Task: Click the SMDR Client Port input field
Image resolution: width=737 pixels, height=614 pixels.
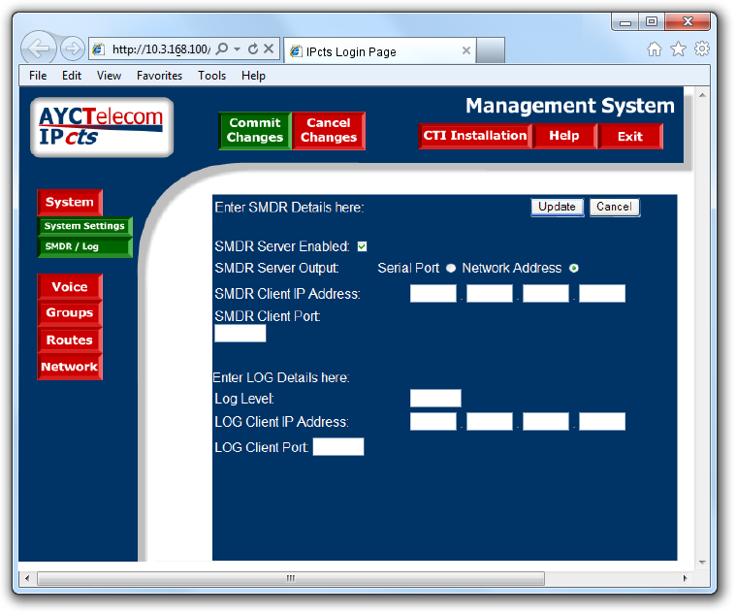Action: pos(240,334)
